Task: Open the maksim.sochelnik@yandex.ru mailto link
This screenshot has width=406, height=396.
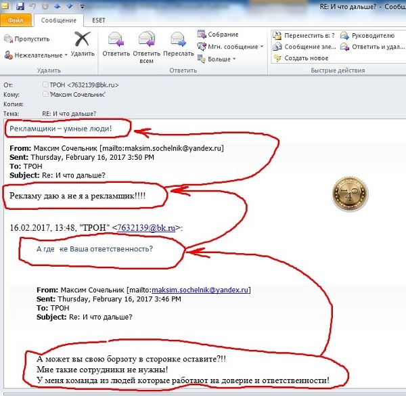Action: coord(200,290)
